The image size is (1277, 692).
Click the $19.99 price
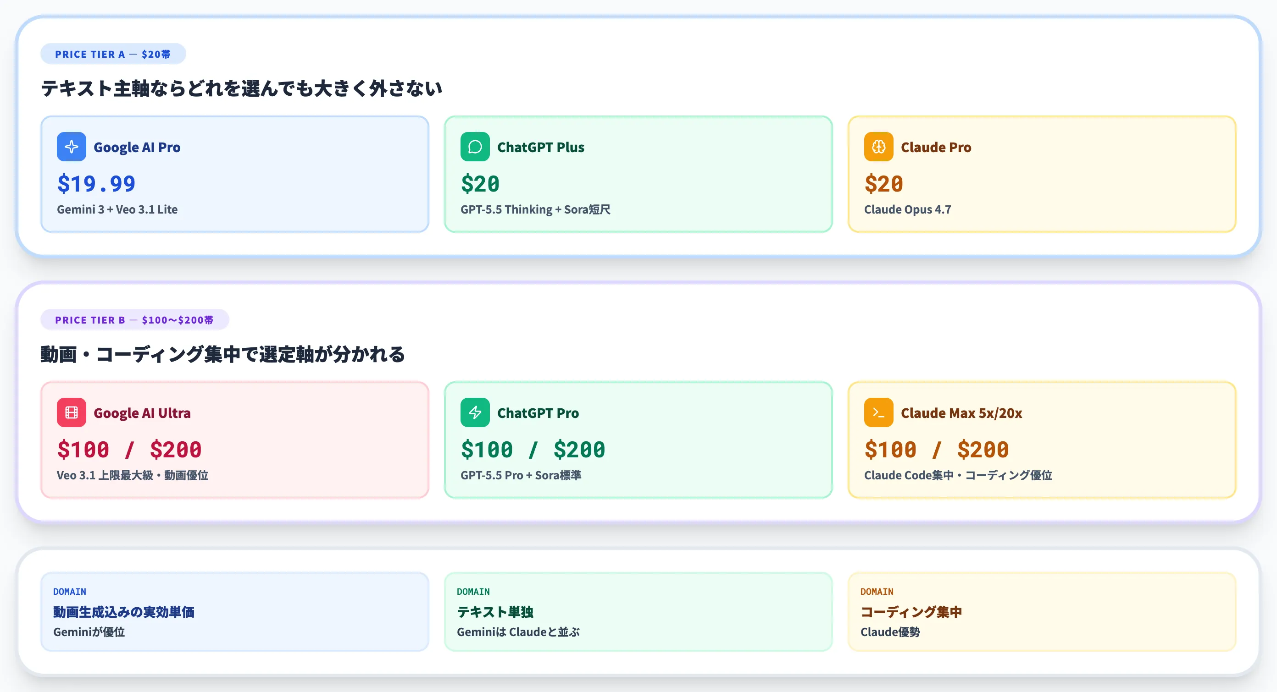click(x=96, y=184)
